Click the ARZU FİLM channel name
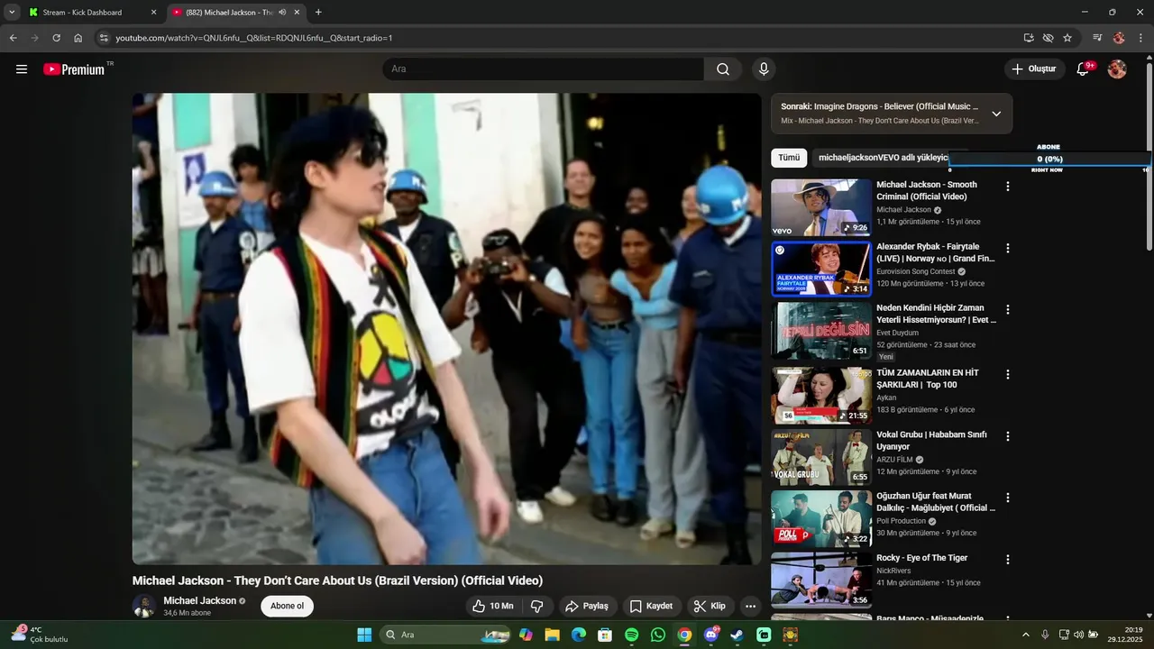 pyautogui.click(x=894, y=460)
